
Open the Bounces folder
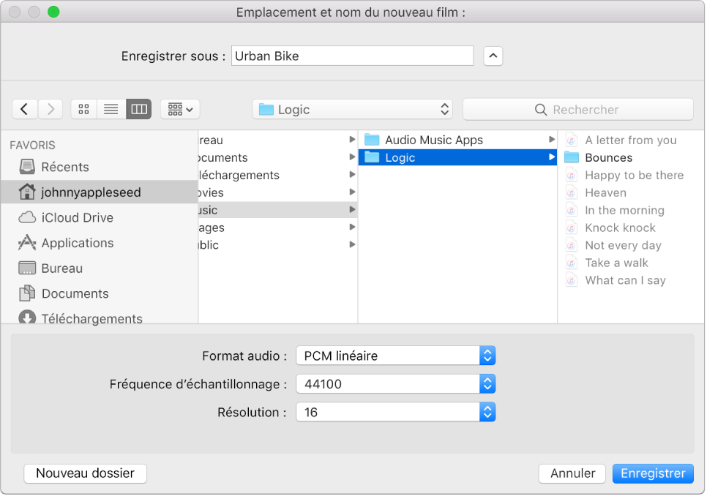[607, 158]
